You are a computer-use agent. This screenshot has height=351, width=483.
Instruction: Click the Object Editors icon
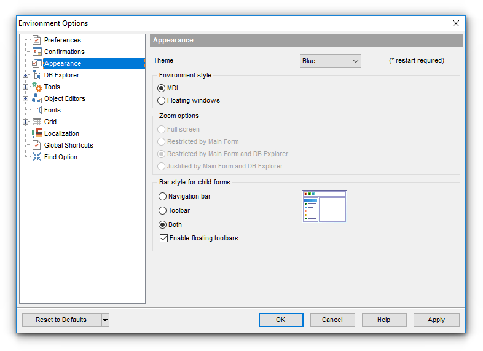36,98
